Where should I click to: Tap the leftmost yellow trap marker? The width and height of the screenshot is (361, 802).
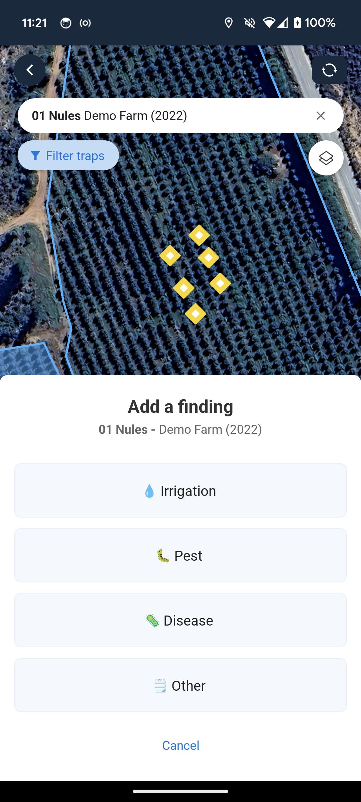[x=170, y=256]
